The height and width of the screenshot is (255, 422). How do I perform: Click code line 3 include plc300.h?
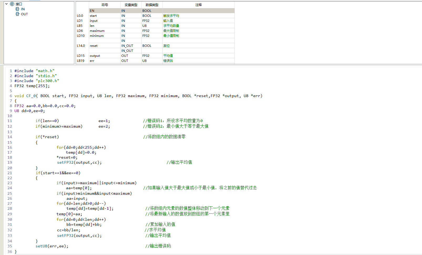[x=37, y=81]
